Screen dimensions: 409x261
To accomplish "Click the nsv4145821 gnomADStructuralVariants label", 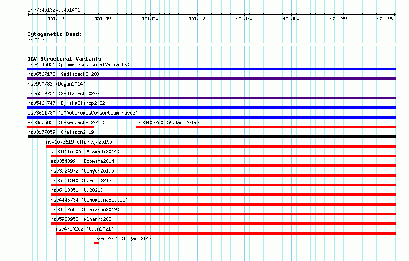I will click(x=79, y=64).
